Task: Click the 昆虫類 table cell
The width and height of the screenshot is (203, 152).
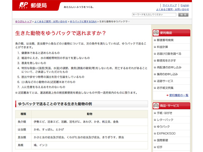Action: pyautogui.click(x=23, y=138)
